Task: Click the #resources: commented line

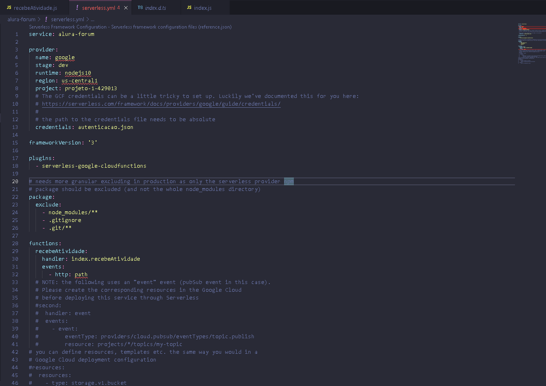Action: click(47, 368)
